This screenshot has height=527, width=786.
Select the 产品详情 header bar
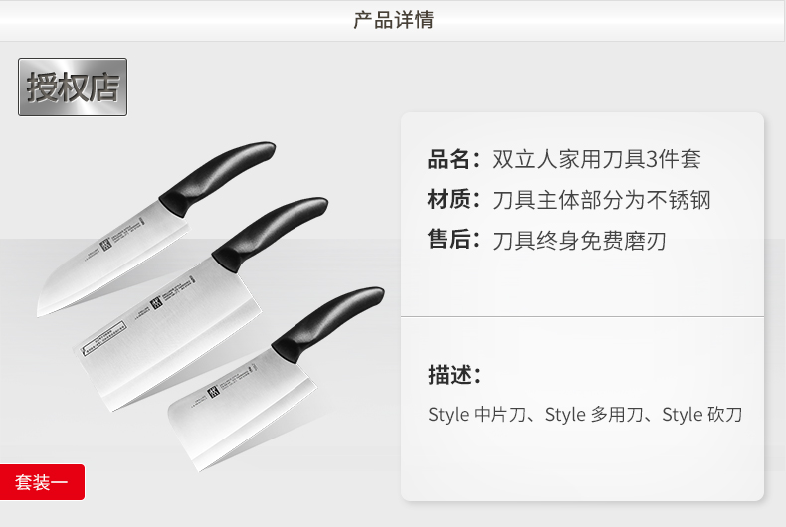tap(393, 21)
